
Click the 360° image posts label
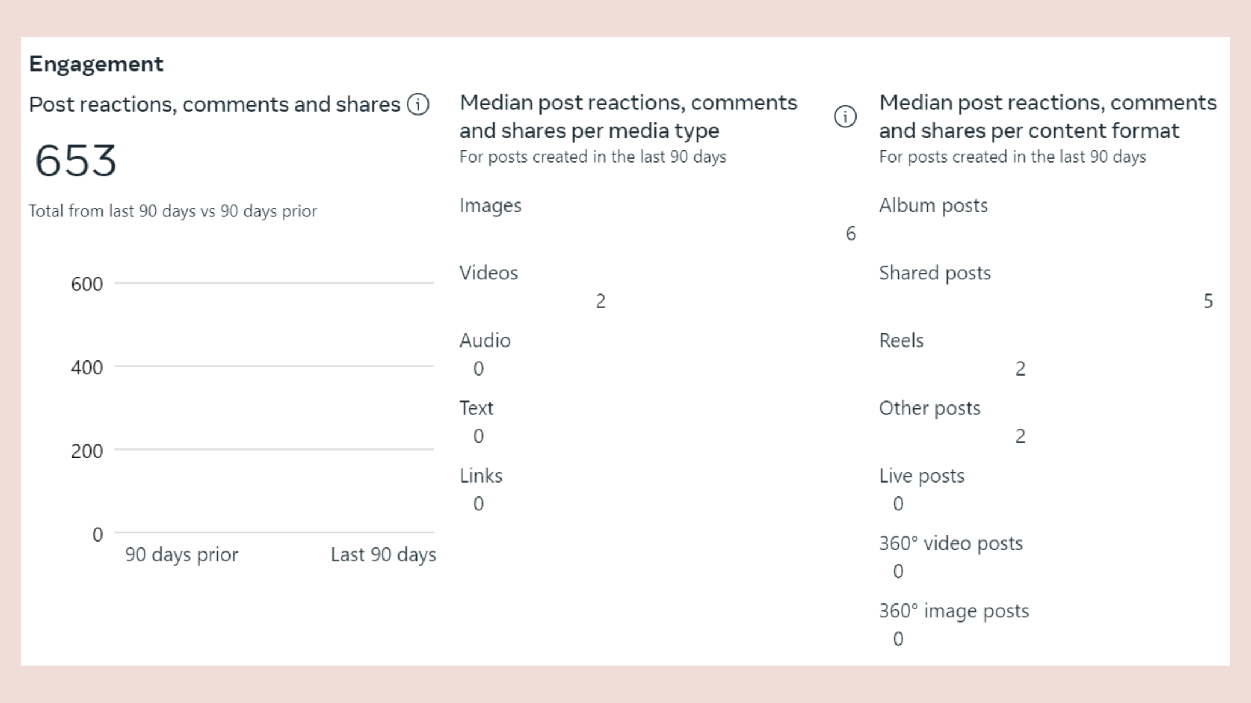pos(954,612)
